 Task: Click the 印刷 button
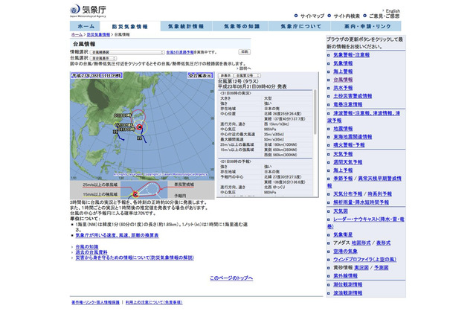pos(245,52)
